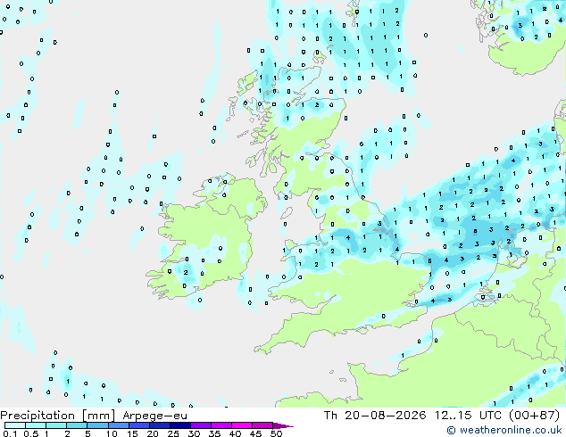Pick the 15–20 mm legend swatch
This screenshot has width=566, height=437.
[139, 425]
